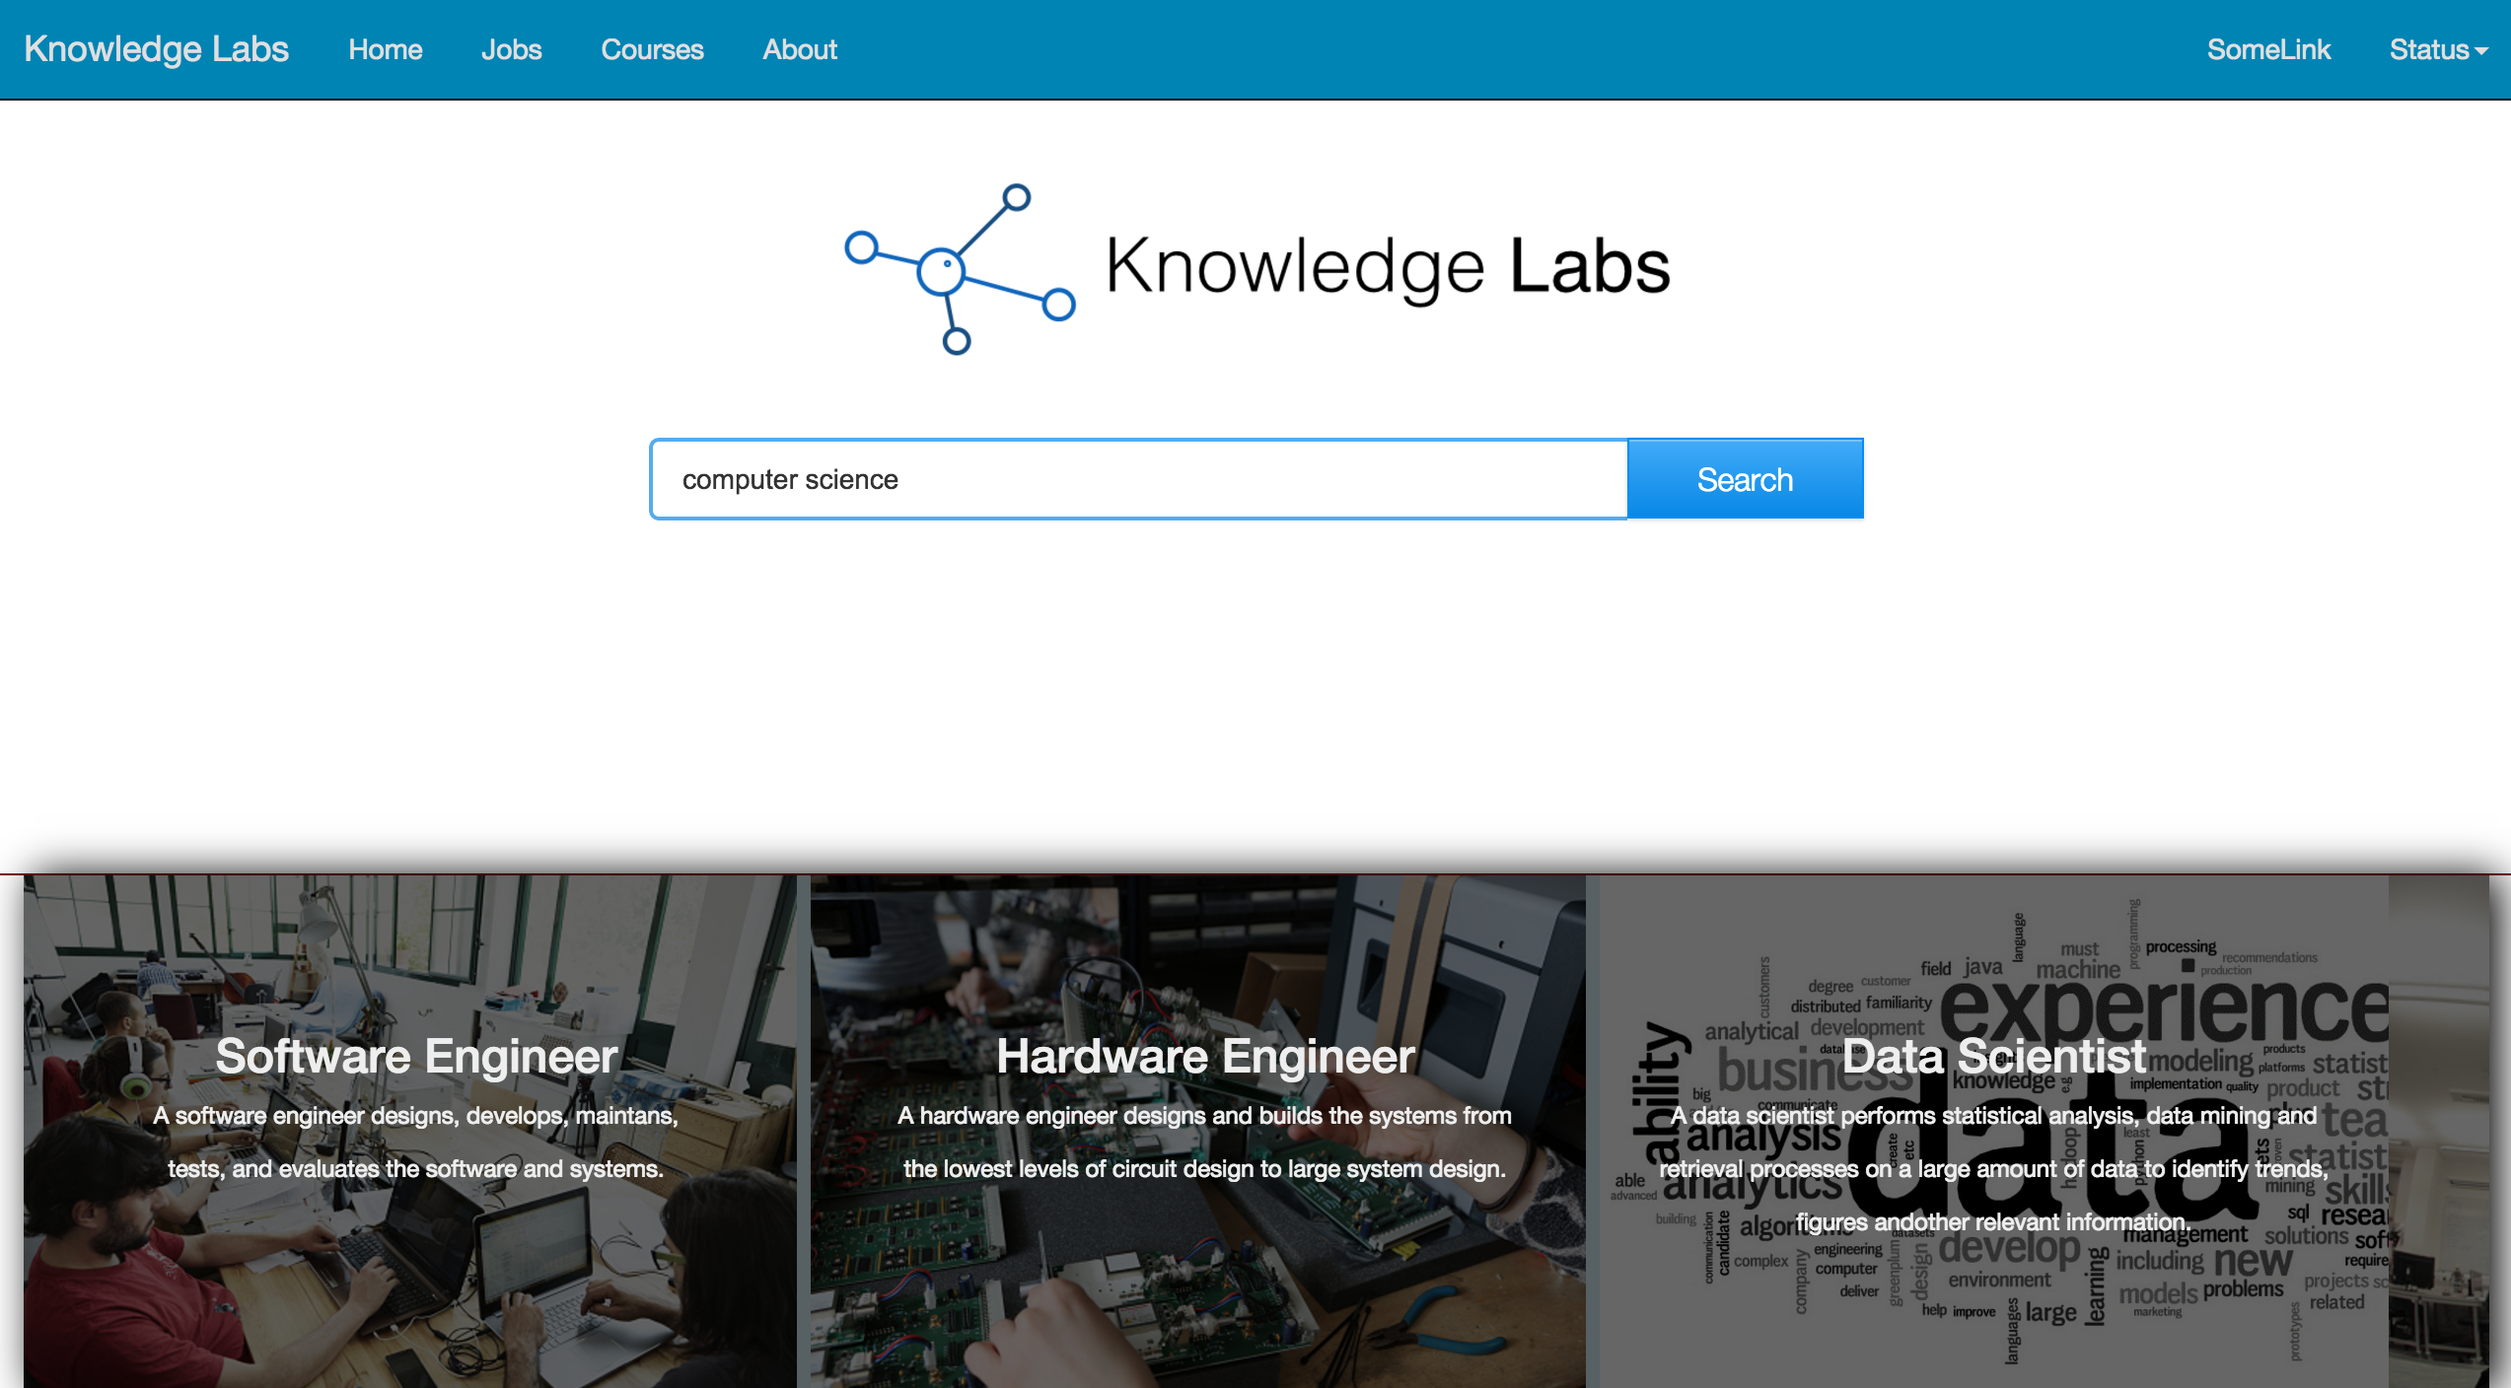This screenshot has width=2511, height=1388.
Task: Click the Software Engineer heading text
Action: [416, 1056]
